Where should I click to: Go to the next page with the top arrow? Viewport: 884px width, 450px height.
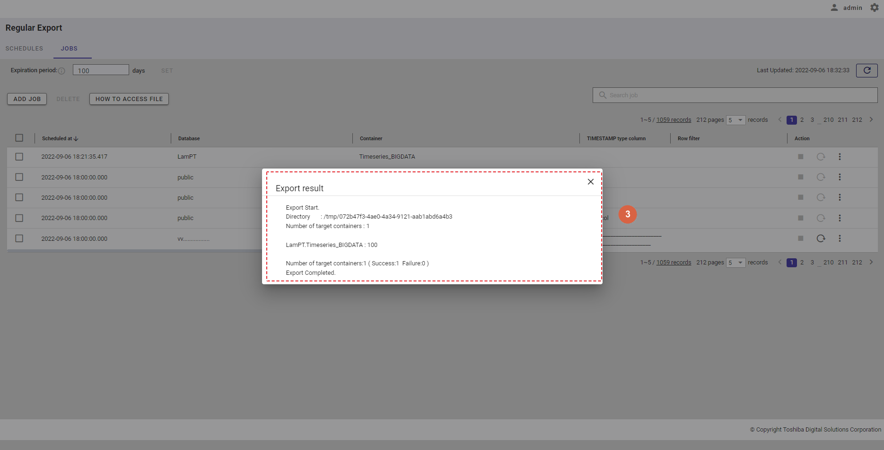[x=871, y=120]
